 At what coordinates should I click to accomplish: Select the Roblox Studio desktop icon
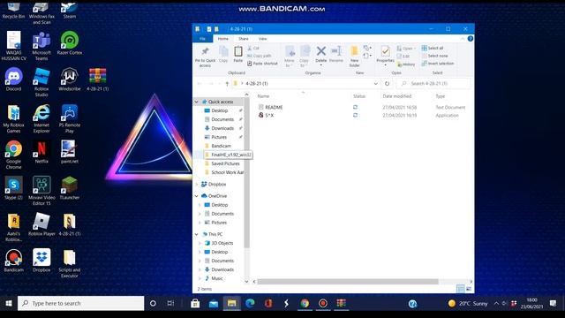coord(41,82)
